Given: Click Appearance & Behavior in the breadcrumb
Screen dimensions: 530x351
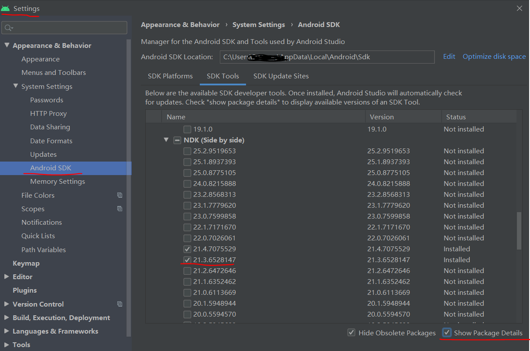Looking at the screenshot, I should pyautogui.click(x=180, y=25).
